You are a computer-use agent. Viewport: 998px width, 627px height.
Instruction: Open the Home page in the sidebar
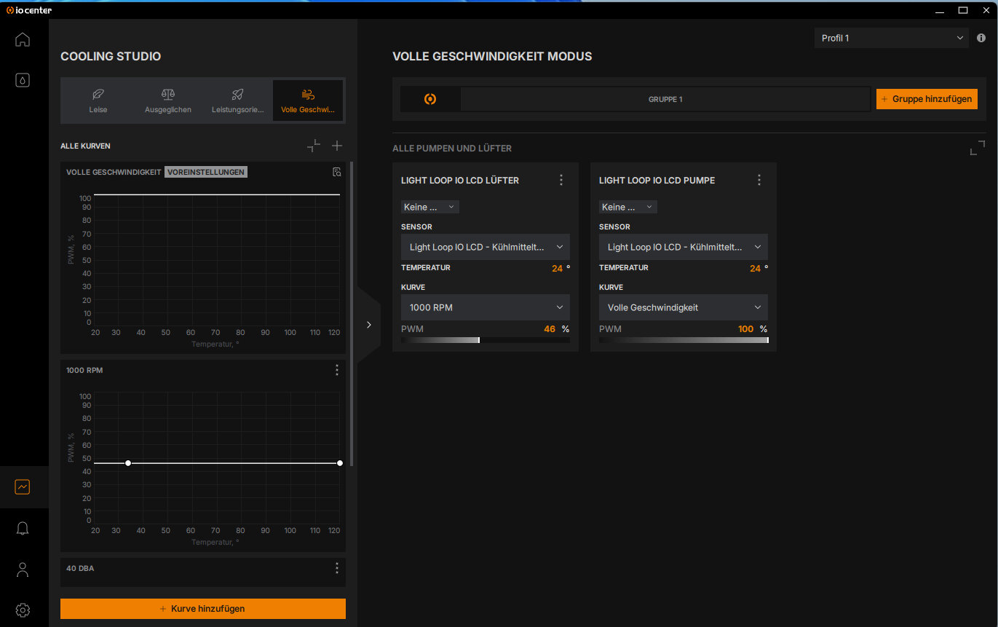tap(23, 39)
